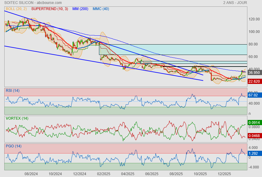The image size is (262, 177).
Task: Click the red 0.0468 vortex value tag
Action: [x=254, y=135]
